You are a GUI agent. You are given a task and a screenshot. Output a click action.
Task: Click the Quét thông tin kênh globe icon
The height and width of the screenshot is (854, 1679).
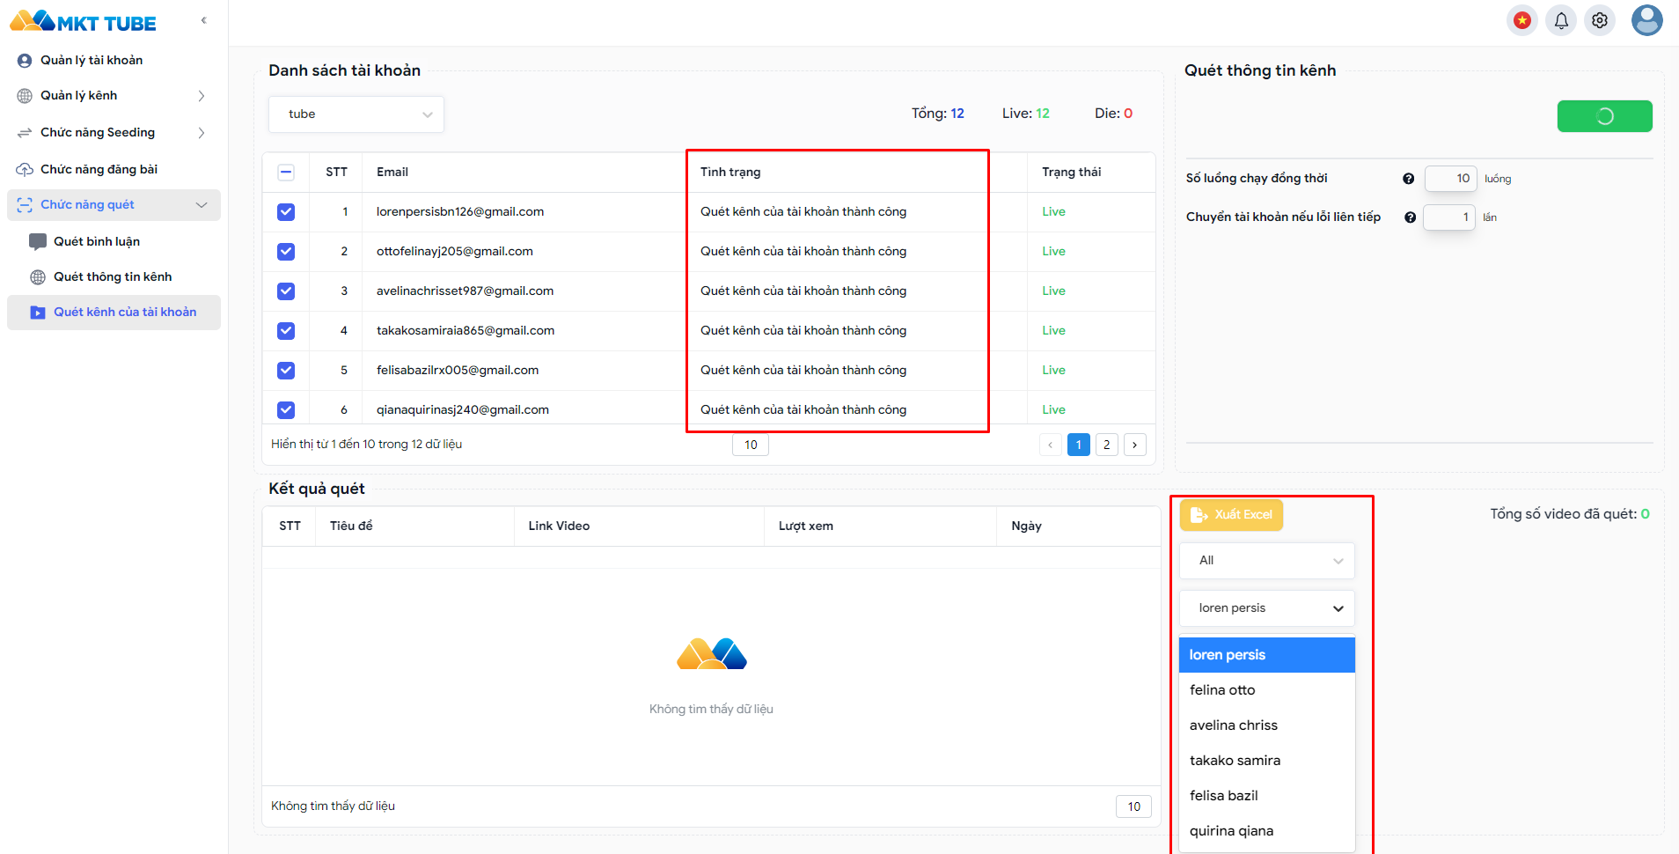(38, 277)
